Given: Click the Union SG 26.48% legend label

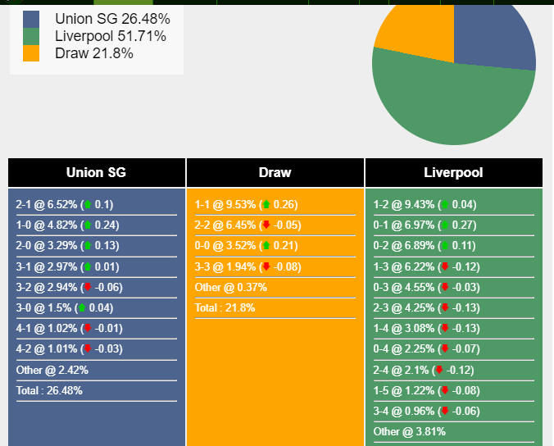Looking at the screenshot, I should [x=112, y=19].
